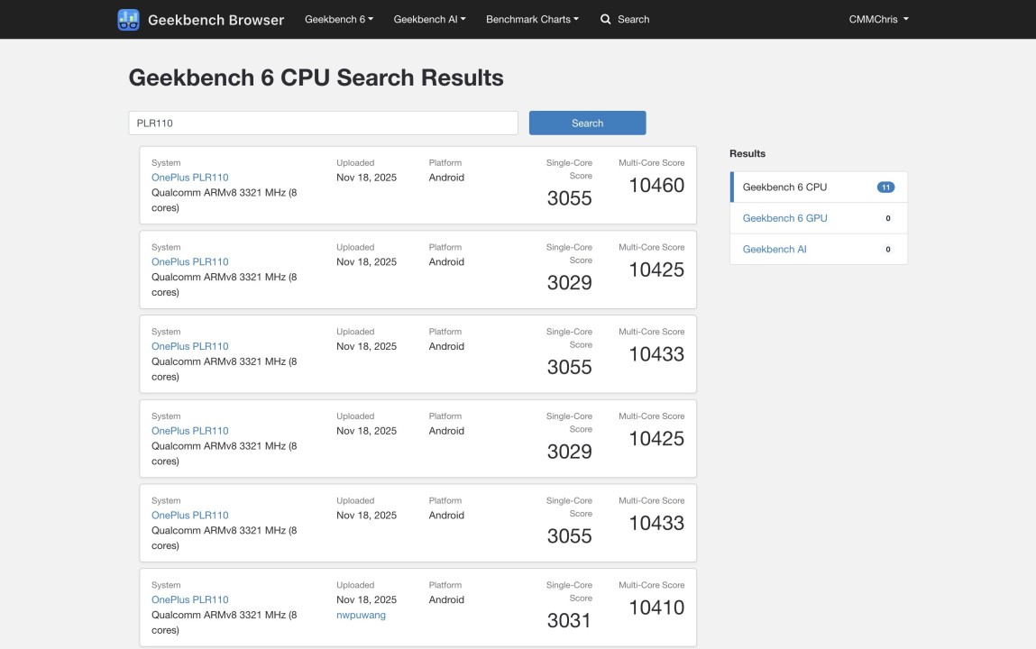Open the sixth OnePlus PLR110 result link

click(x=189, y=599)
